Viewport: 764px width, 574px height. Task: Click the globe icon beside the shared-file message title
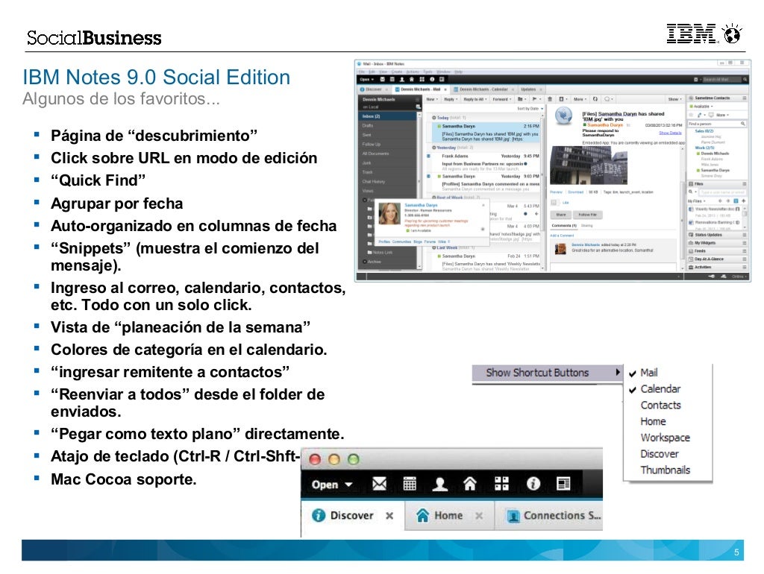(x=564, y=116)
